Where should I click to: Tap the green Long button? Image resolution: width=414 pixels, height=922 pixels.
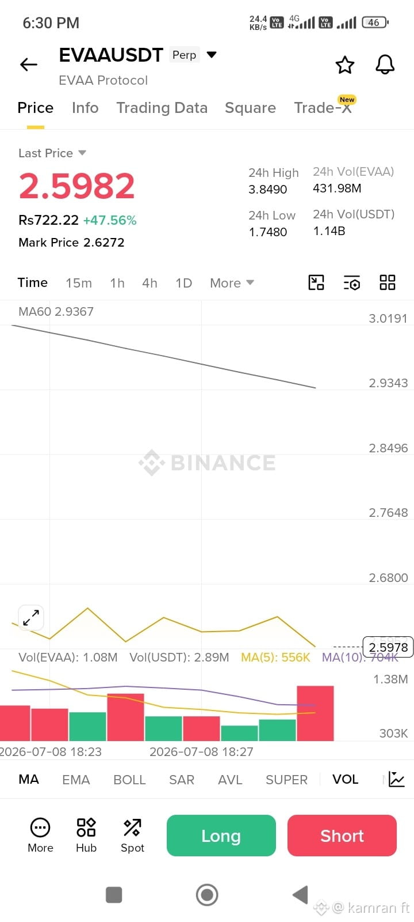(221, 836)
